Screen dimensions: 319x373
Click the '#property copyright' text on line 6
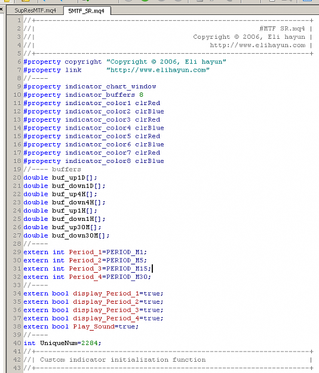[x=63, y=61]
